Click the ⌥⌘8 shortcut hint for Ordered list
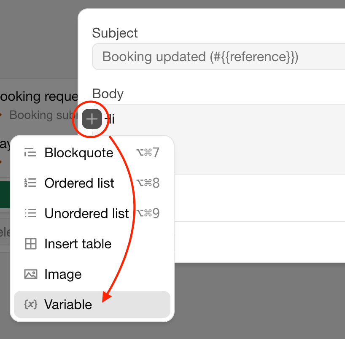Image resolution: width=345 pixels, height=339 pixels. tap(148, 183)
